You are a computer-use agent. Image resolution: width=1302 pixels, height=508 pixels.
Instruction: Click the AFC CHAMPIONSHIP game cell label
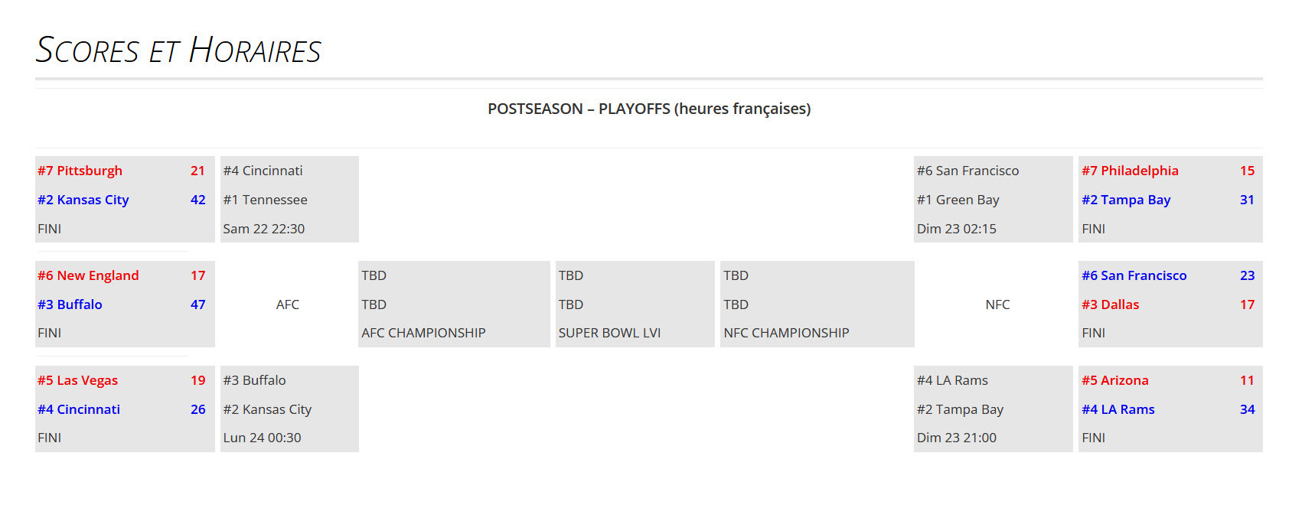pos(423,333)
